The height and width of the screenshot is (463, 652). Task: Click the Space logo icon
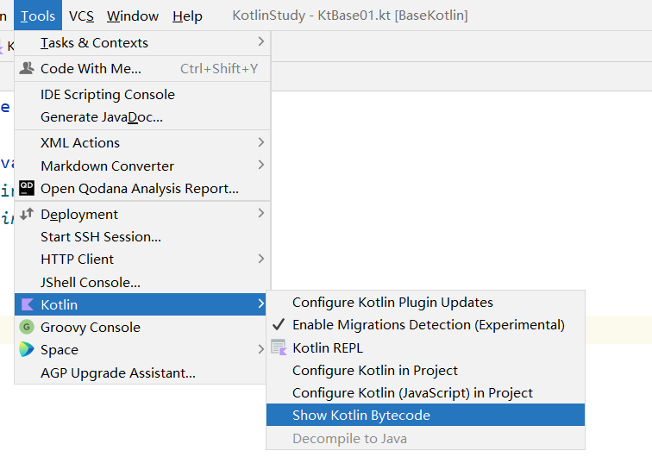[27, 349]
